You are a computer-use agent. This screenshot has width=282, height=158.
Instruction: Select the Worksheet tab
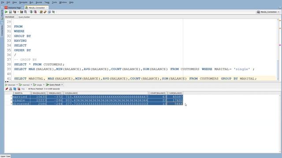pyautogui.click(x=10, y=17)
